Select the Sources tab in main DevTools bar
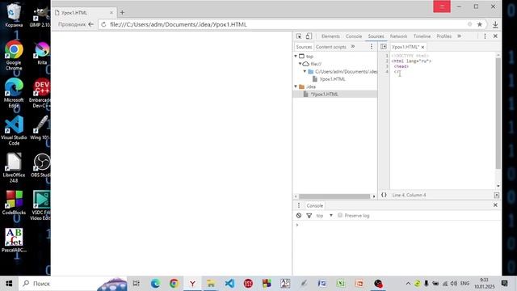Image resolution: width=517 pixels, height=291 pixels. (x=376, y=36)
